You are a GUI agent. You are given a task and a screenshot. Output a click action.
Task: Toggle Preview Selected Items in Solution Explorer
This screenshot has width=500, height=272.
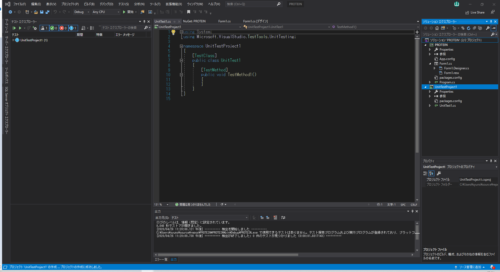(494, 28)
